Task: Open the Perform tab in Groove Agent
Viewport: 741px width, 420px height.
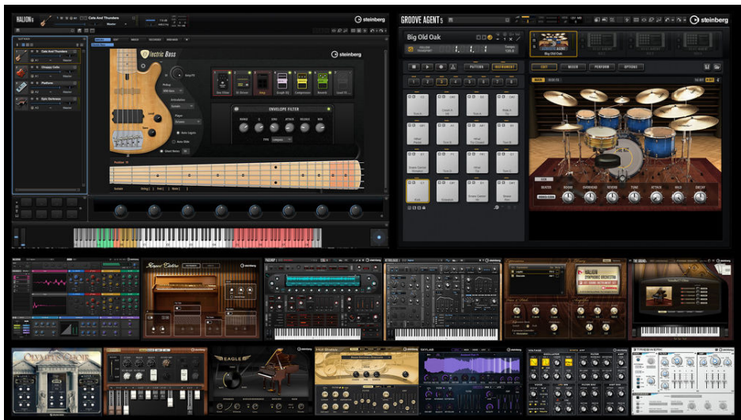Action: 602,67
